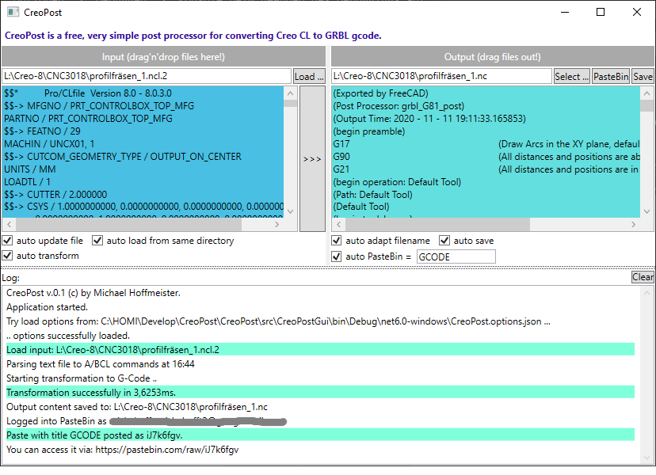Click output panel scroll left arrow
The width and height of the screenshot is (656, 475).
tap(339, 225)
